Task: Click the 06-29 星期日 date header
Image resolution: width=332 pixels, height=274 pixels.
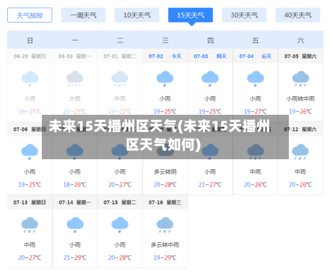Action: 30,56
